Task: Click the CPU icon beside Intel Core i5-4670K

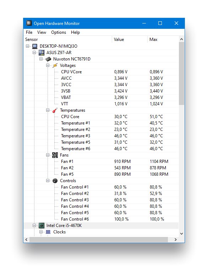Action: (x=41, y=226)
